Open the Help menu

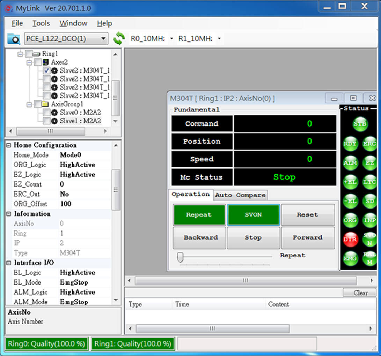(x=104, y=23)
